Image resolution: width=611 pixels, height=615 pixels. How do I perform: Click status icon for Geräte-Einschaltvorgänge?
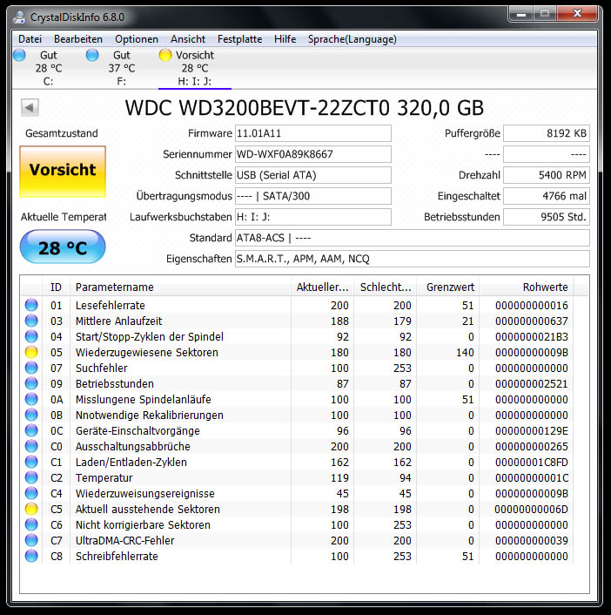coord(31,430)
